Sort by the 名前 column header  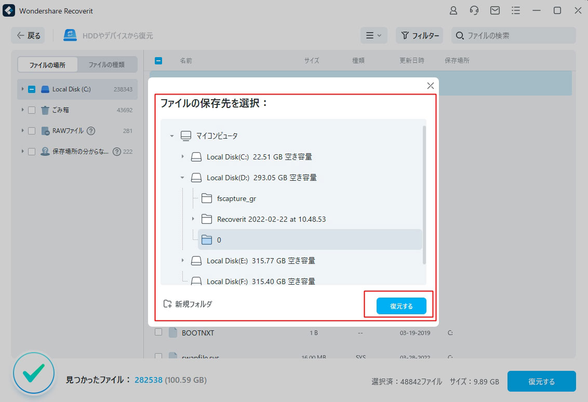185,60
